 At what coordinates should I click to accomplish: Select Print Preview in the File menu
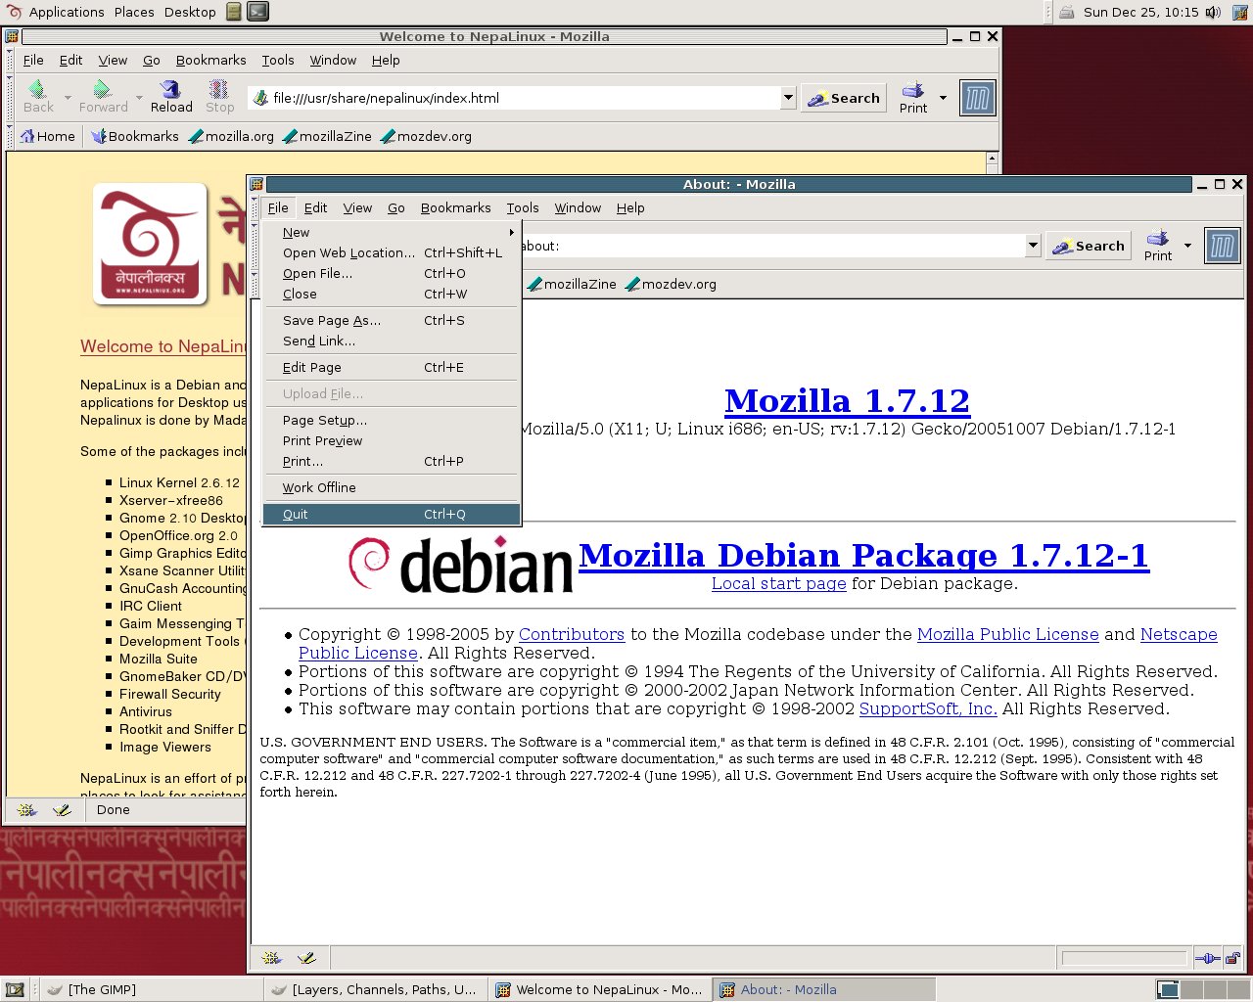[392, 440]
